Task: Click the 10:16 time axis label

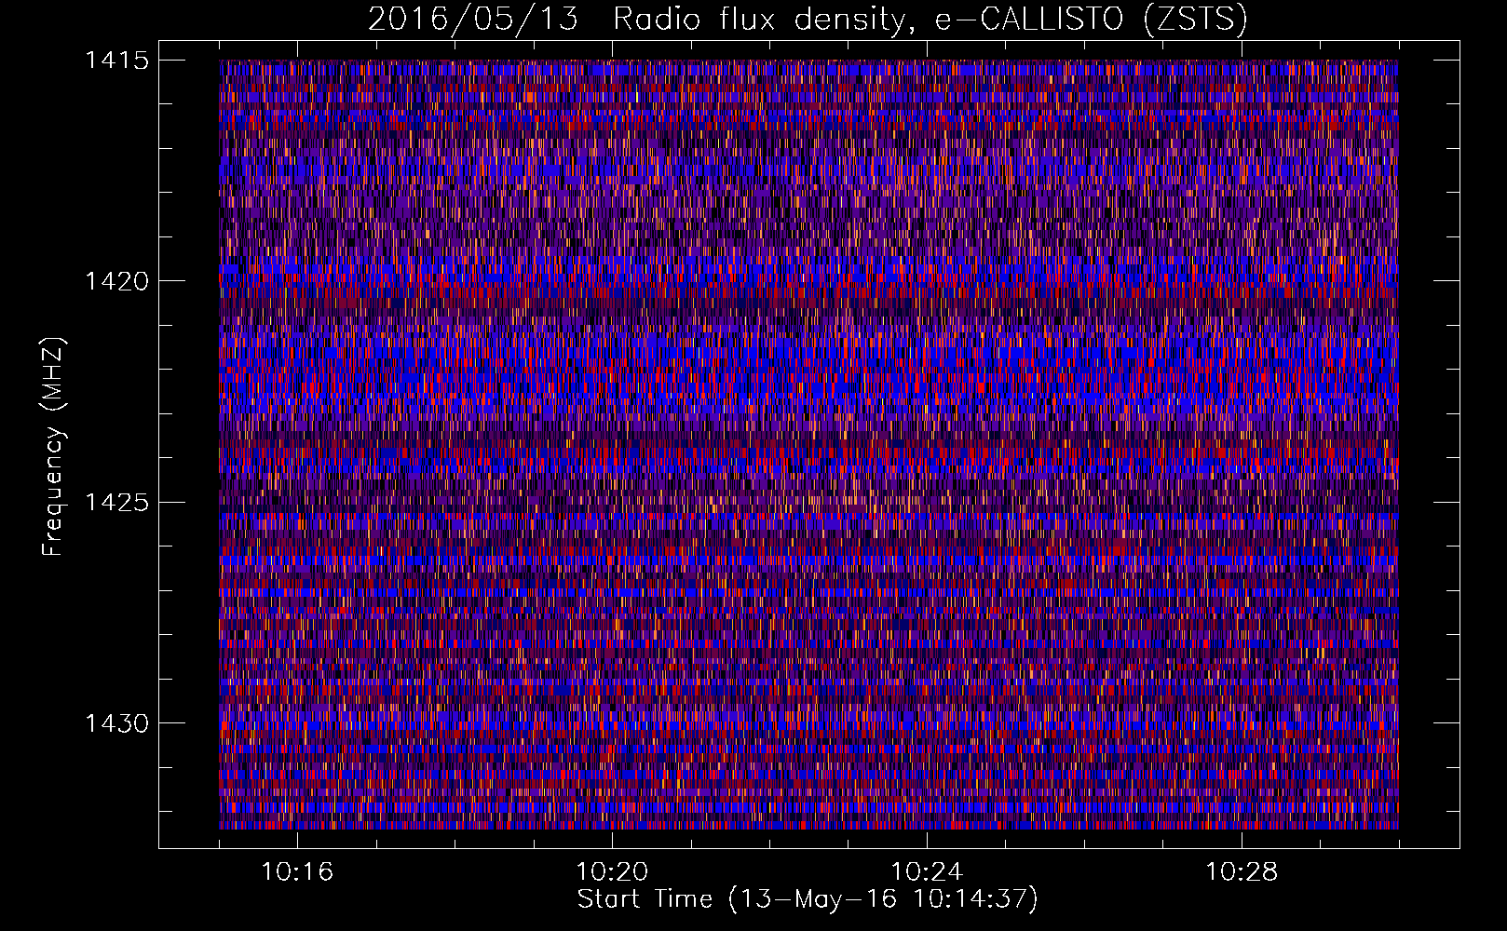Action: tap(297, 872)
